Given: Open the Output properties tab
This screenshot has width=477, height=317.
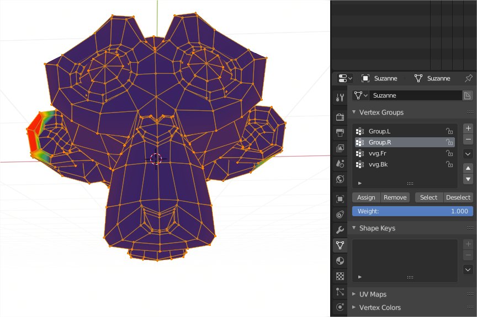Looking at the screenshot, I should pos(340,133).
